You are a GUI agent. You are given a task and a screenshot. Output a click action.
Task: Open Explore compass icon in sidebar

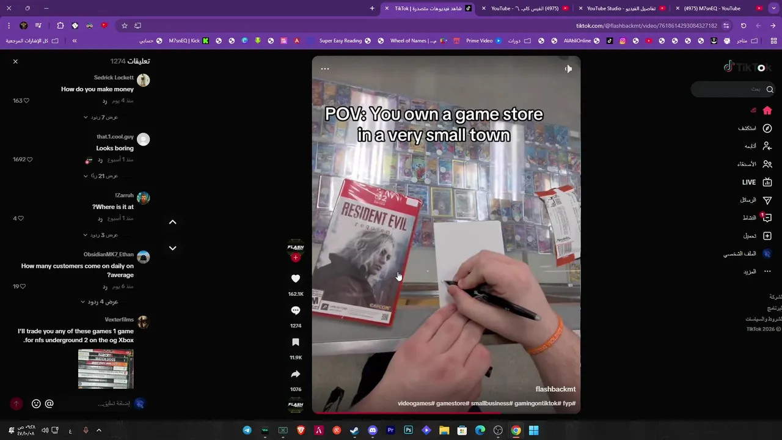767,128
